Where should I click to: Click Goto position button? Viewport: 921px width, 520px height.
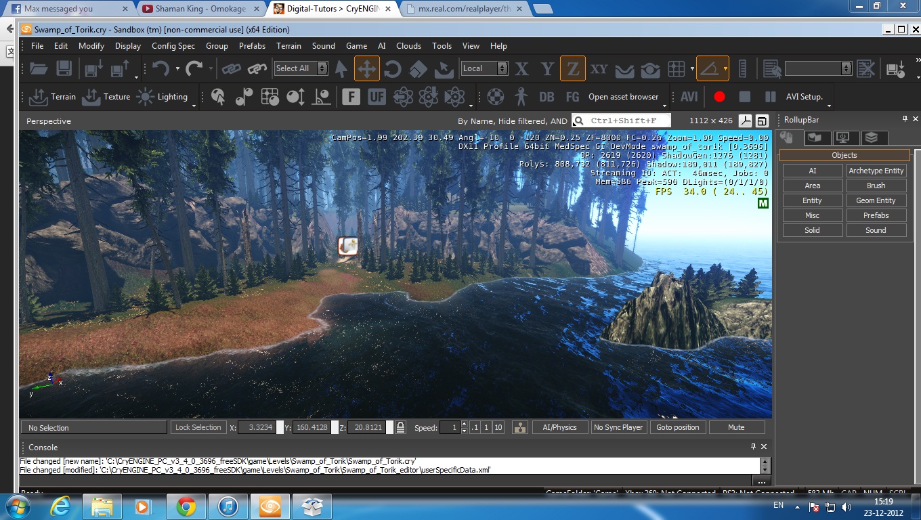click(x=677, y=427)
